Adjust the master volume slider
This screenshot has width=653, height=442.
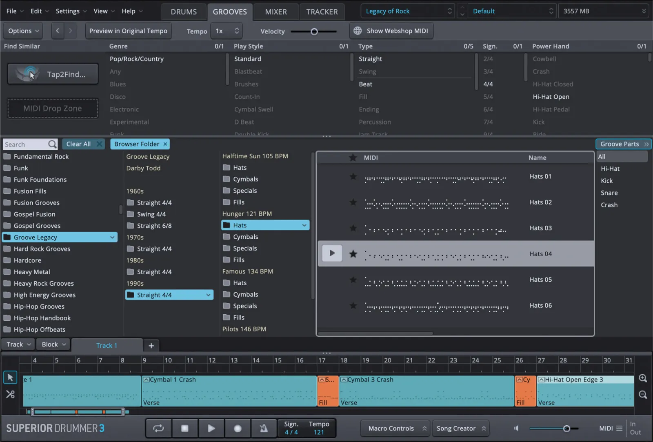pyautogui.click(x=566, y=428)
